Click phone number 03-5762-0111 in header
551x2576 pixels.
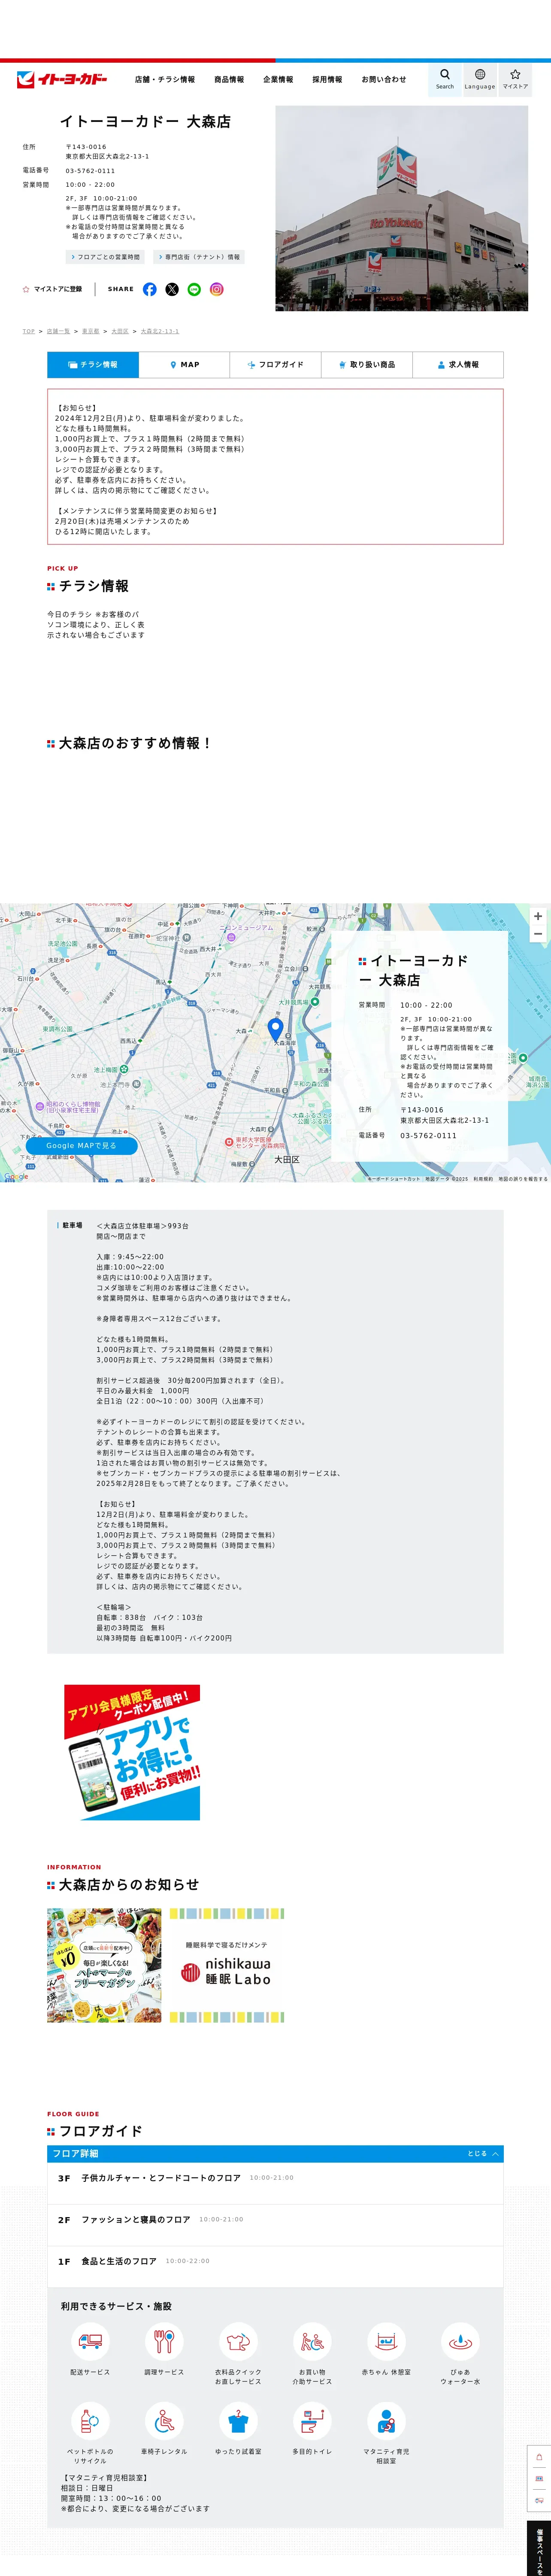point(90,171)
